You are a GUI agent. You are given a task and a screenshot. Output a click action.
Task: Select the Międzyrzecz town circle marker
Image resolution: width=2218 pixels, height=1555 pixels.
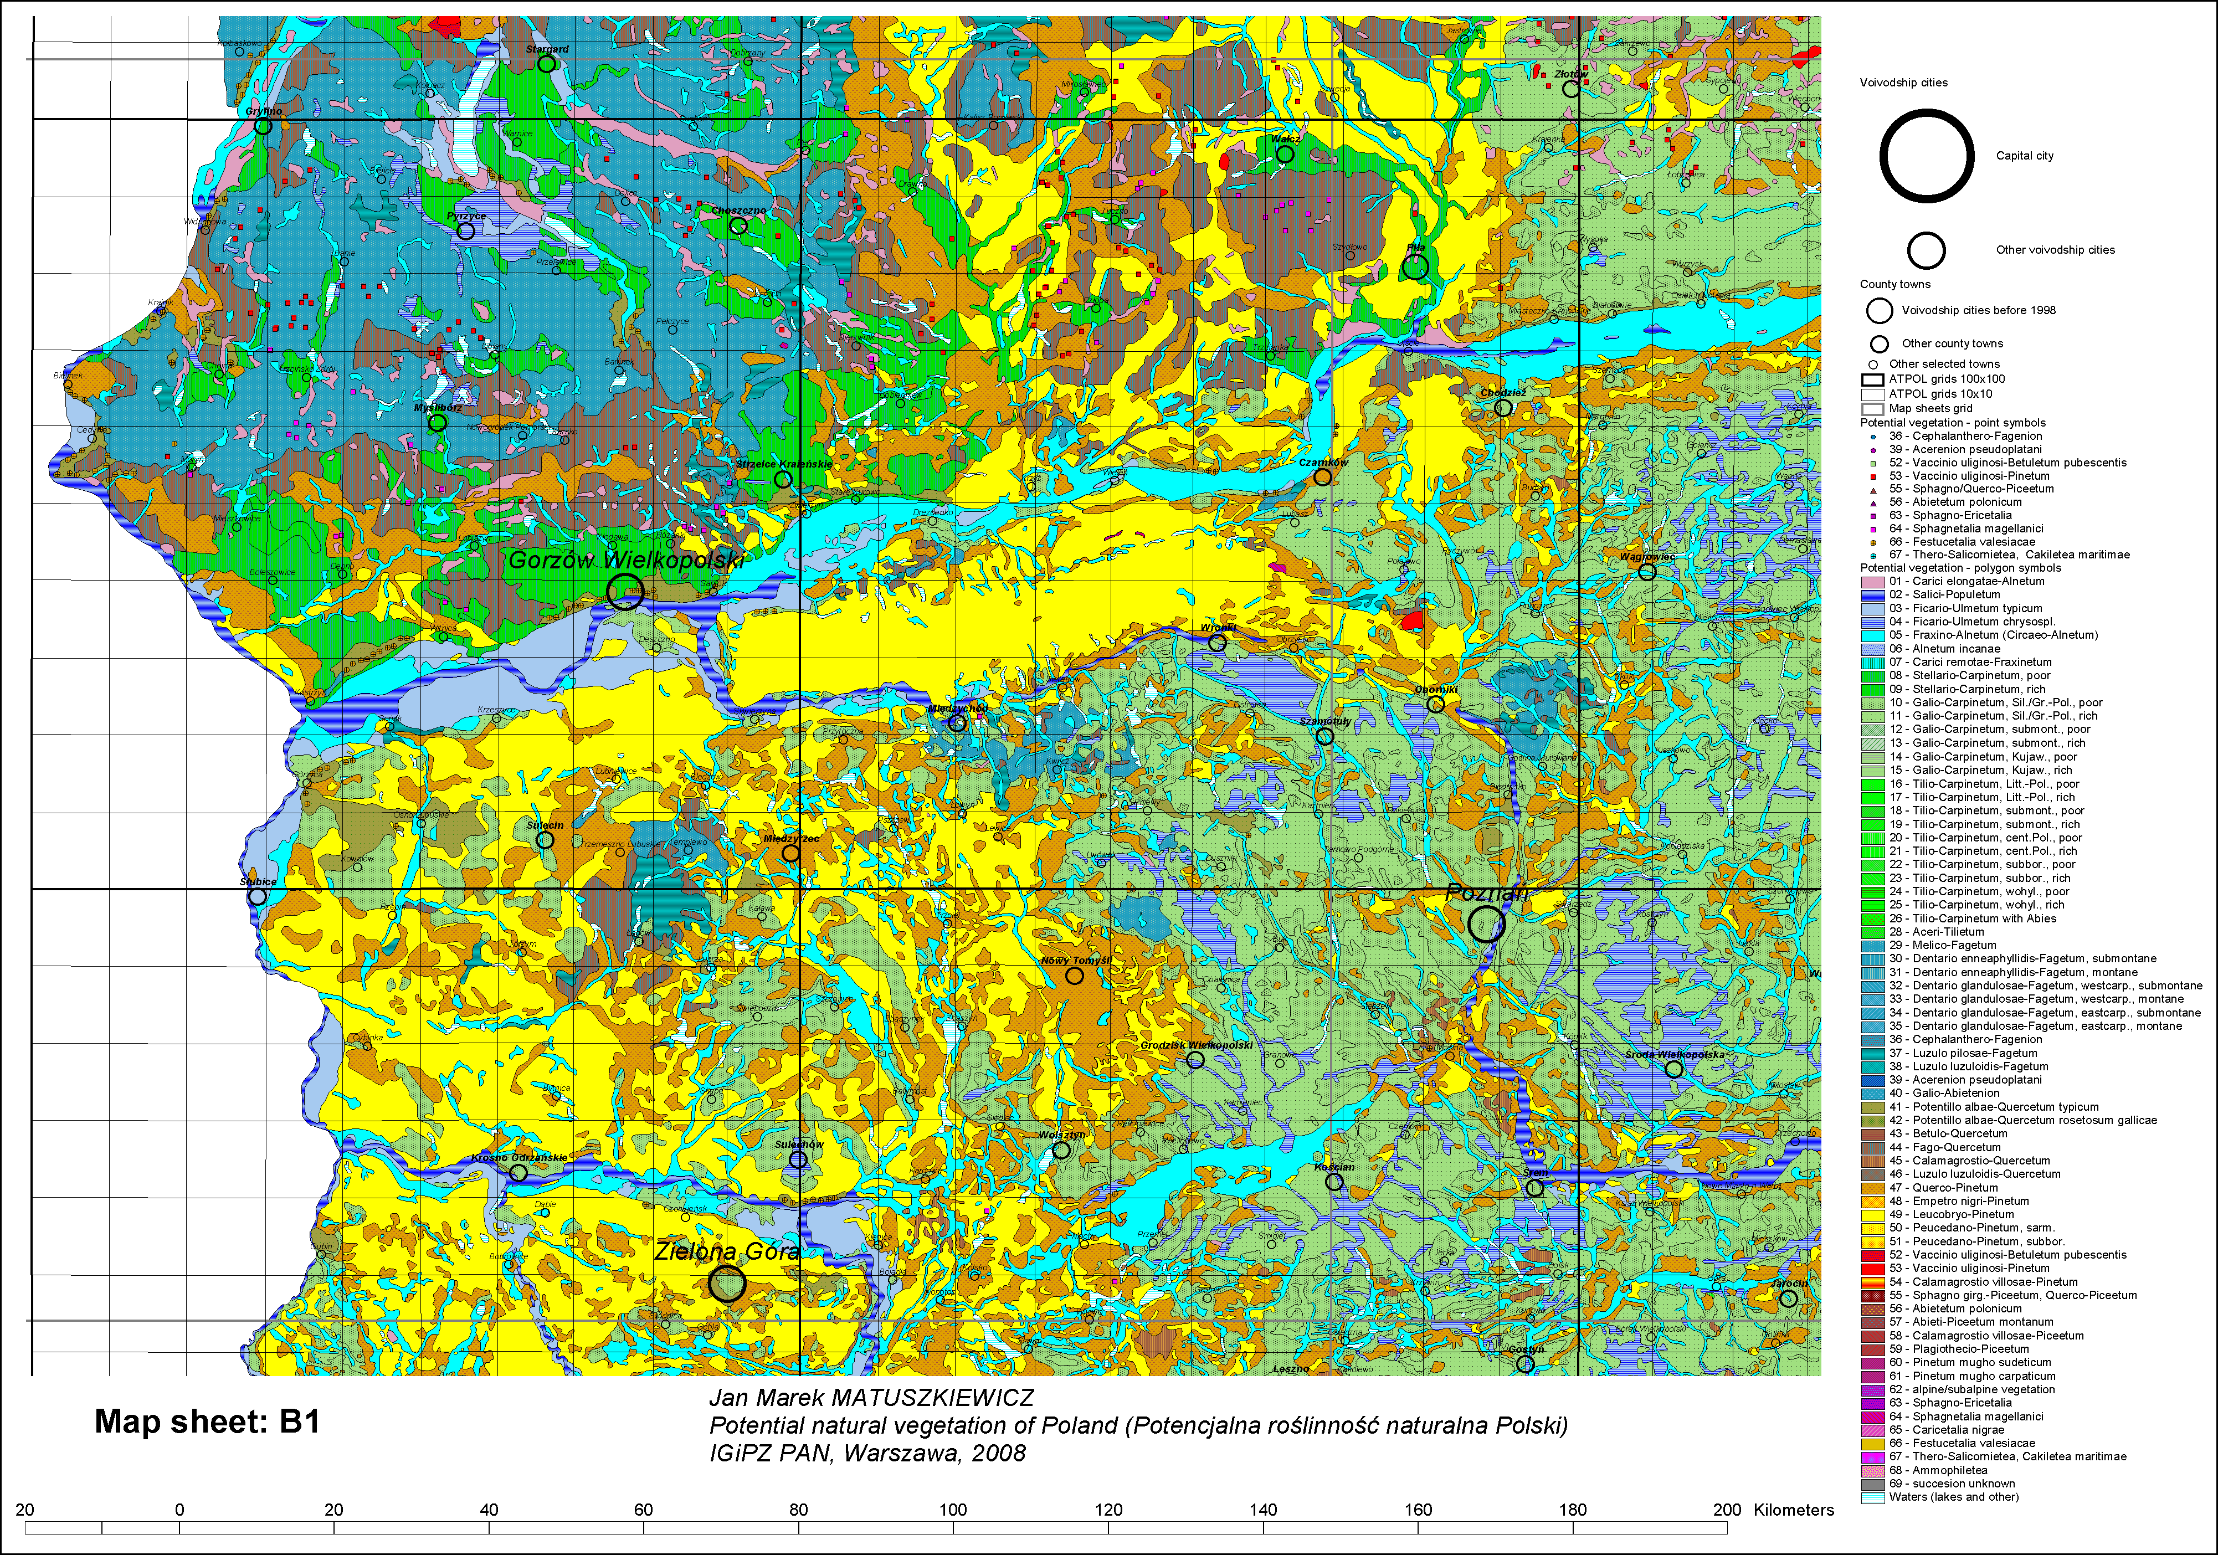[790, 853]
